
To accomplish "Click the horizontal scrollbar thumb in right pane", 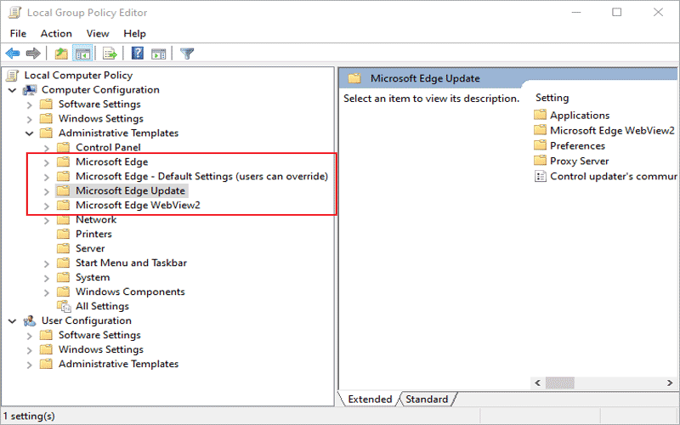I will (x=560, y=383).
